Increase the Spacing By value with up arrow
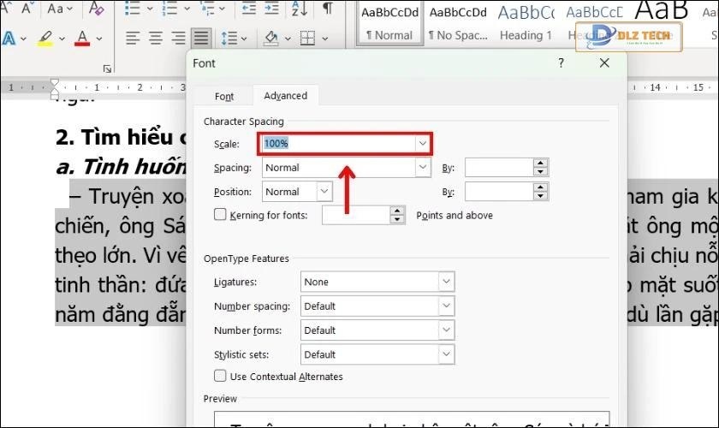 coord(540,163)
